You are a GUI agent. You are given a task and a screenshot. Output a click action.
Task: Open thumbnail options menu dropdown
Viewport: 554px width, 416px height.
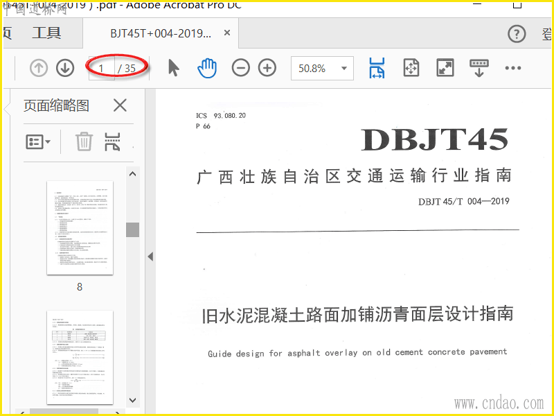point(38,142)
